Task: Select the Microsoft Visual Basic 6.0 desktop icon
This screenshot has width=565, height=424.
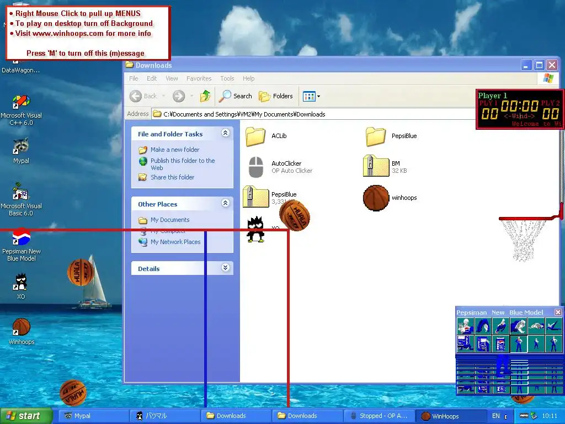Action: tap(22, 199)
